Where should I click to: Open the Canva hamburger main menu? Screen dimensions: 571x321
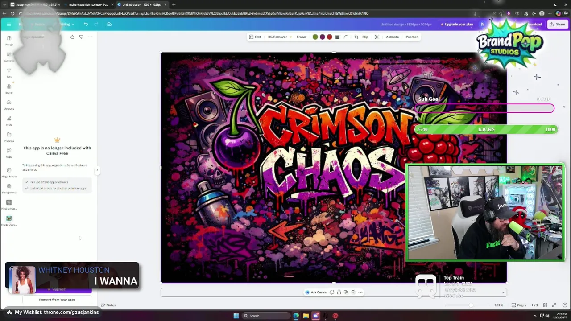coord(9,24)
